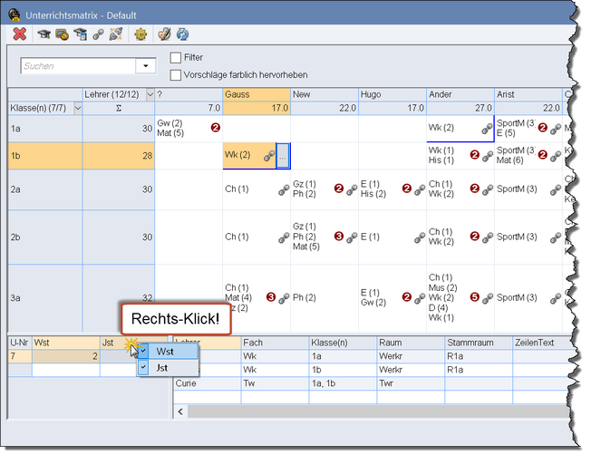
Task: Select the Curie teacher cell
Action: (207, 383)
